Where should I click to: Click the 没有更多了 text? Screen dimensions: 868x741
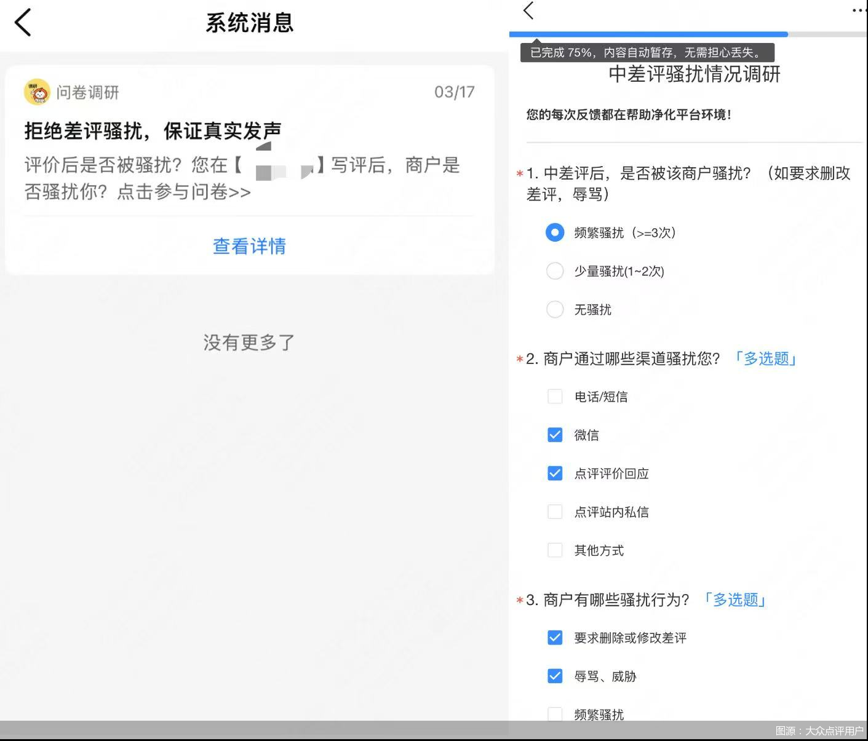249,343
